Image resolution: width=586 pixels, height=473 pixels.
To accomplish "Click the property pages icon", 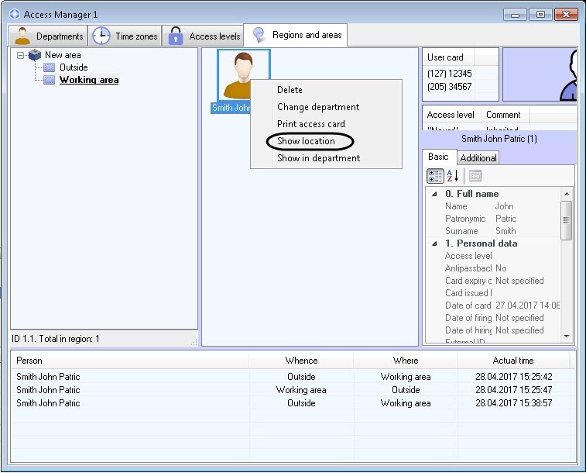I will click(x=475, y=176).
